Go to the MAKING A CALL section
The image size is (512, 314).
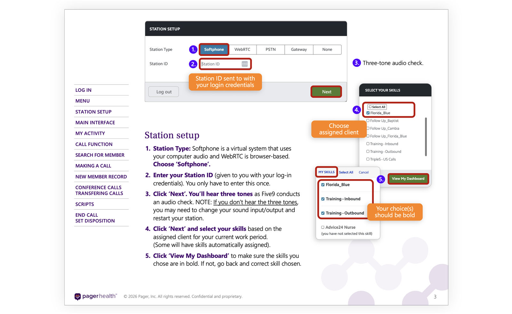(93, 166)
